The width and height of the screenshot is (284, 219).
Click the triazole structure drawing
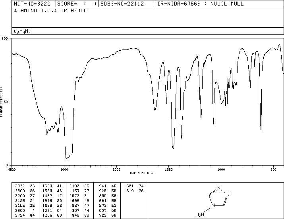click(x=213, y=201)
